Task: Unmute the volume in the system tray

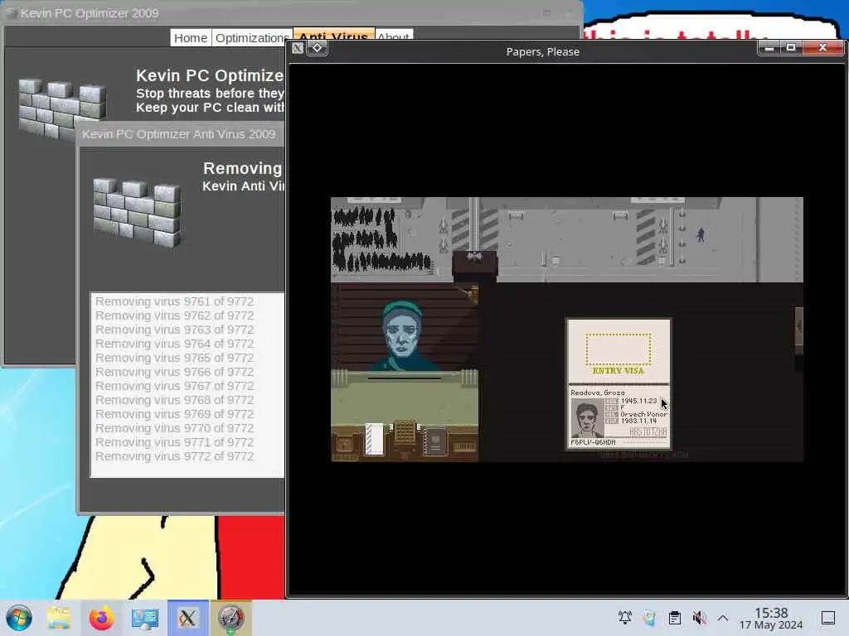Action: coord(699,617)
